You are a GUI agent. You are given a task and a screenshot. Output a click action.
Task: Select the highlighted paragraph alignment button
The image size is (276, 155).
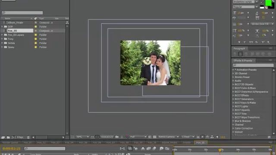coord(240,54)
